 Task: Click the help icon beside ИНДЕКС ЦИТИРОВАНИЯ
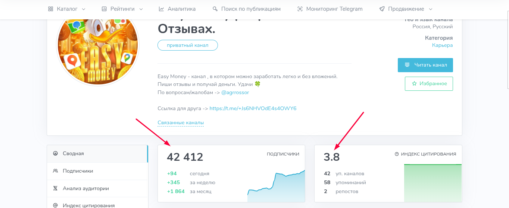tap(397, 154)
